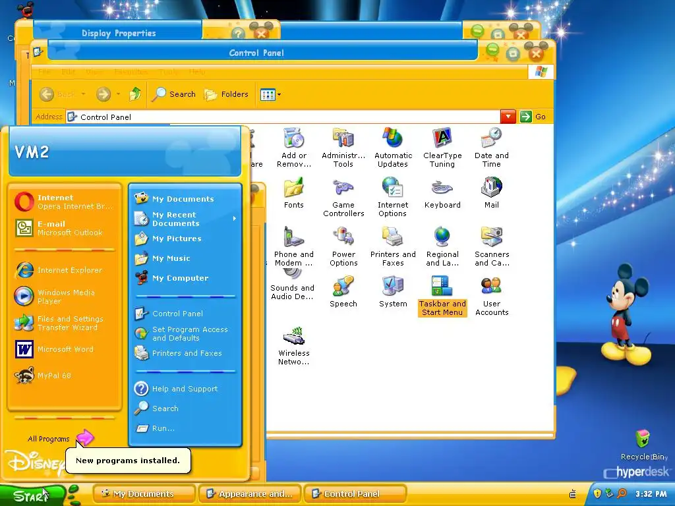Image resolution: width=675 pixels, height=506 pixels.
Task: Open Forward history dropdown arrow
Action: (119, 94)
